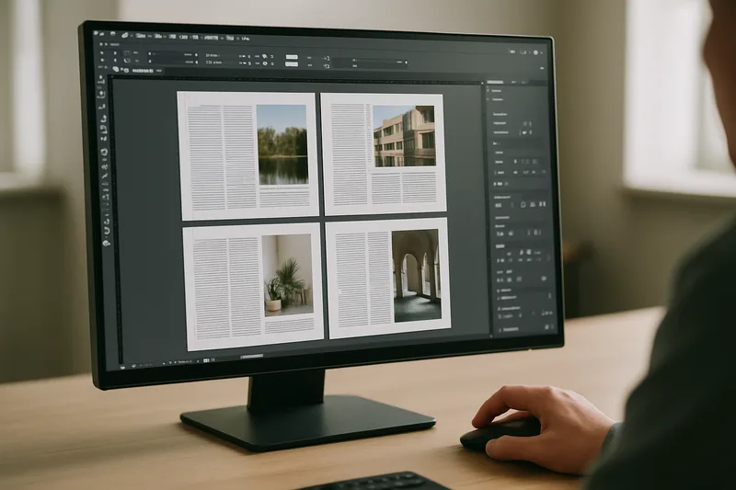Click the horizontal scrollbar thumb below the pages

[x=252, y=357]
